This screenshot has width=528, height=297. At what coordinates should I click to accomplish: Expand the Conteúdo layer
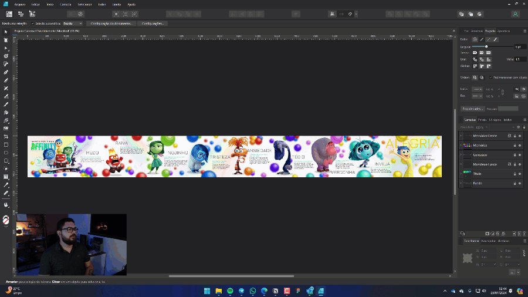(x=461, y=155)
